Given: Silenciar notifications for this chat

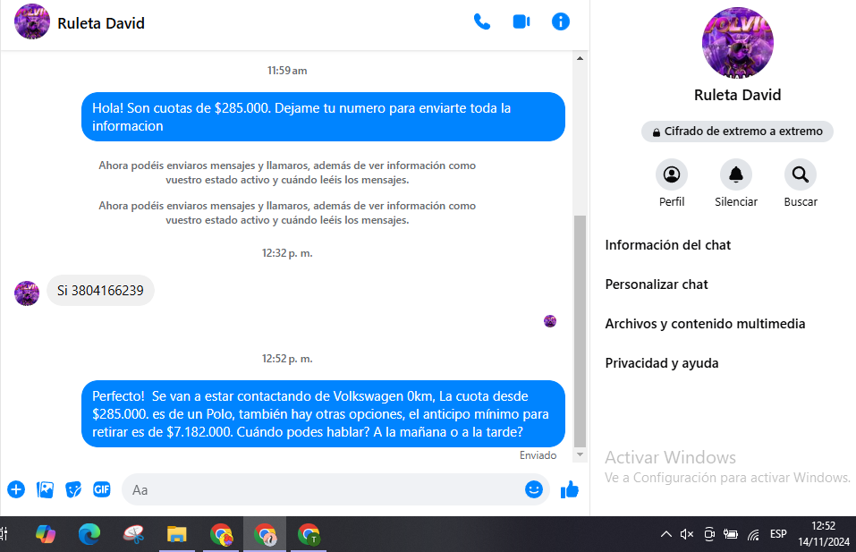Looking at the screenshot, I should (736, 174).
